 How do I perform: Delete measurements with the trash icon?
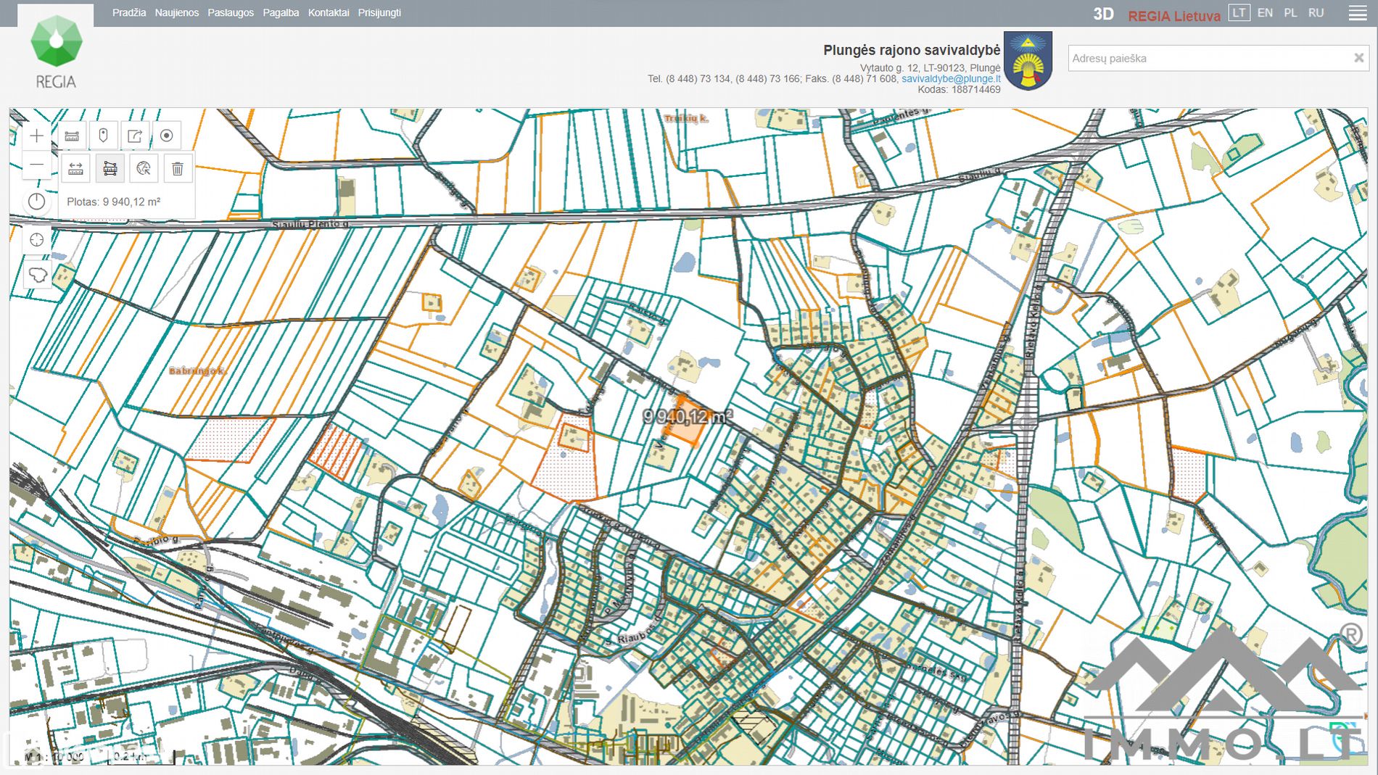(178, 169)
